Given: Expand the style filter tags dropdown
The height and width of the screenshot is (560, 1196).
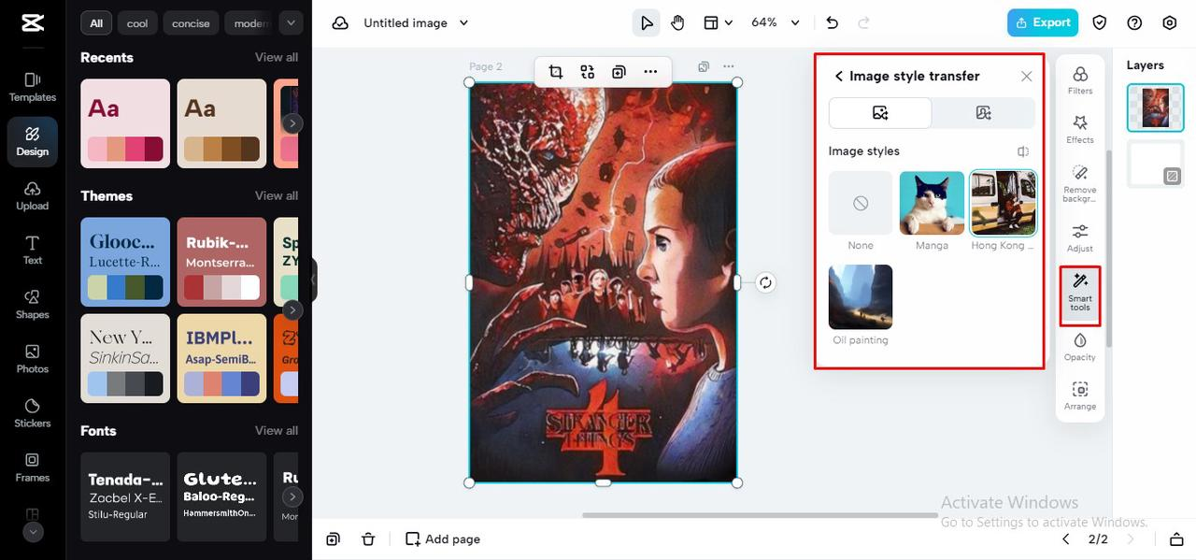Looking at the screenshot, I should tap(291, 22).
